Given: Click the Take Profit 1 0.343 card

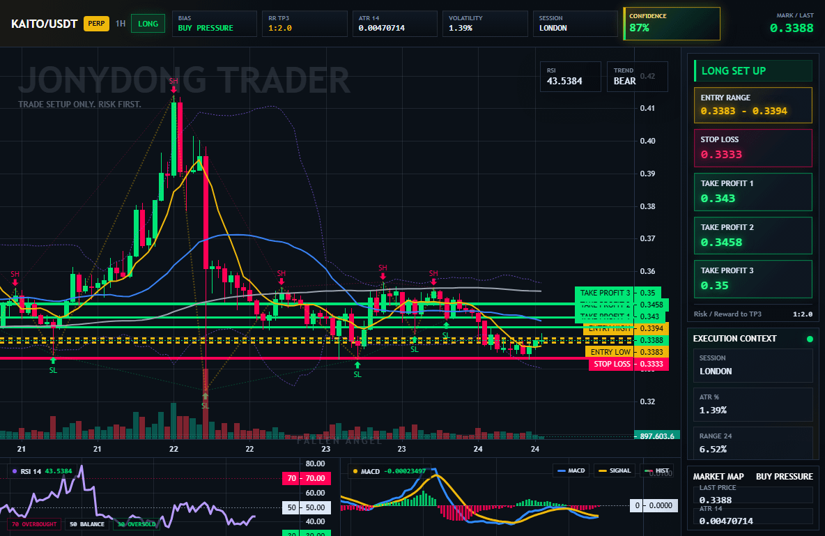Looking at the screenshot, I should [x=753, y=192].
